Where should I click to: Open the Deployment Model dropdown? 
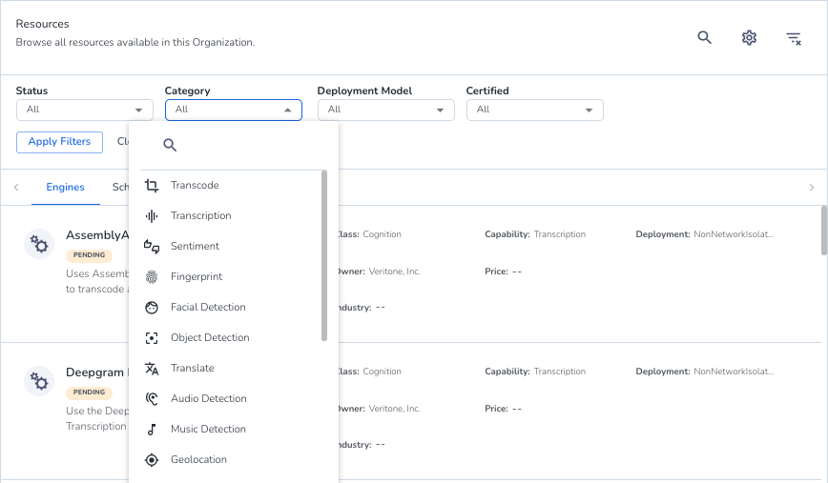[x=386, y=110]
